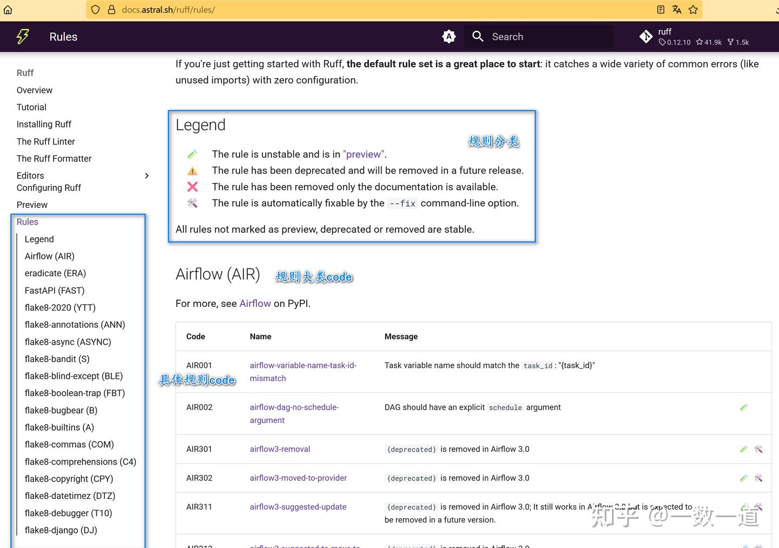The height and width of the screenshot is (548, 779).
Task: Click the Legend fixable tools icon
Action: [x=193, y=203]
